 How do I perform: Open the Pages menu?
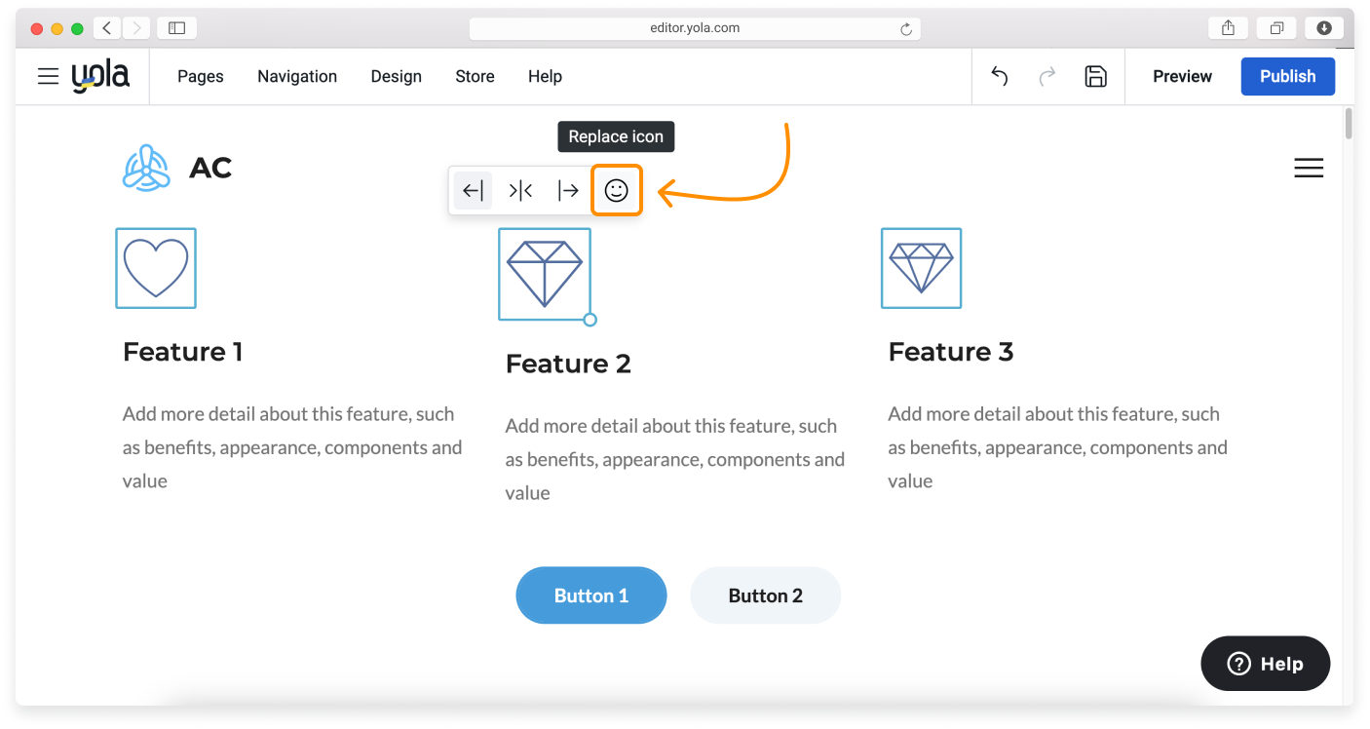201,76
